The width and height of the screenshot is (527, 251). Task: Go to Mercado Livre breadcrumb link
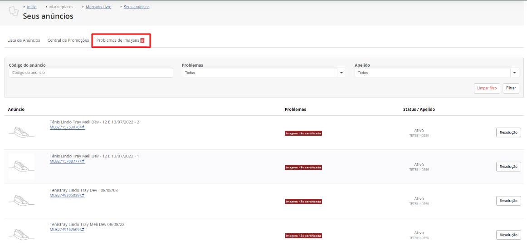[x=98, y=7]
